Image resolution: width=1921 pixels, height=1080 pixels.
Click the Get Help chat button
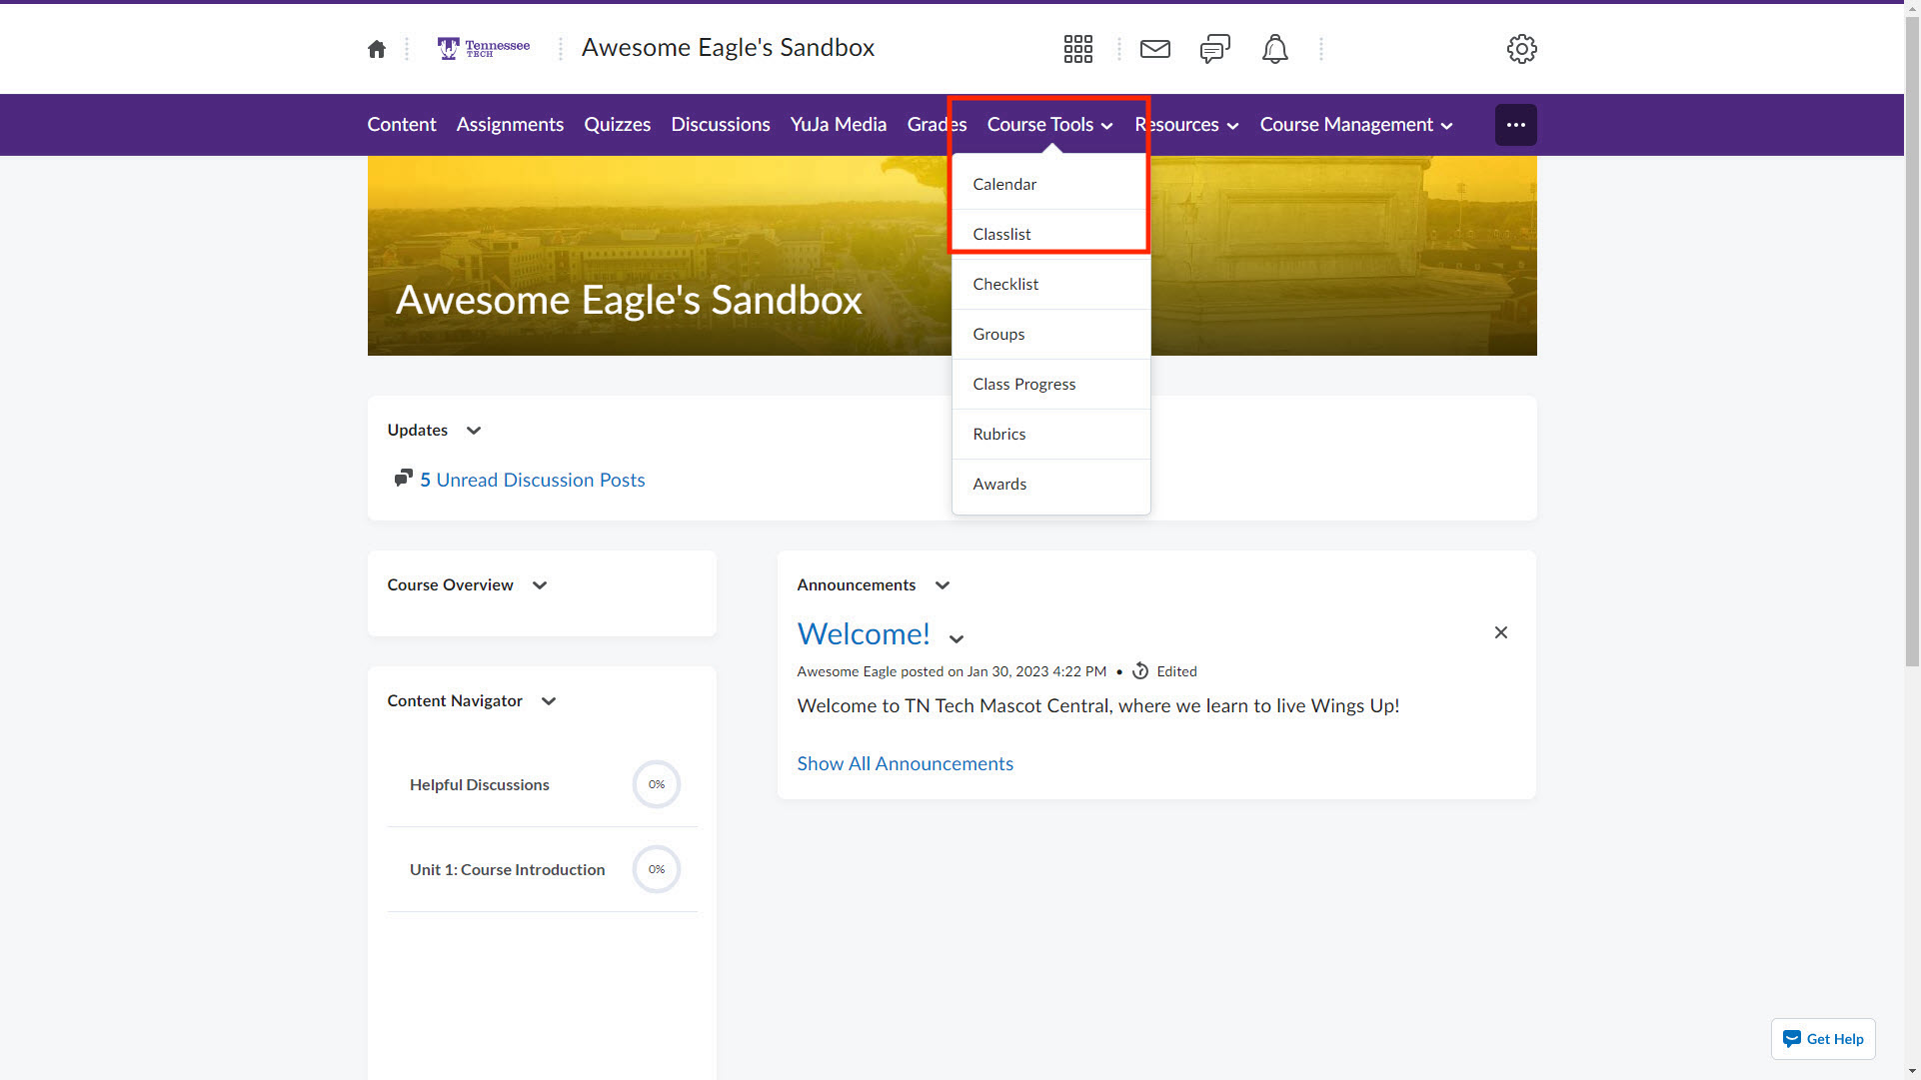[1822, 1039]
